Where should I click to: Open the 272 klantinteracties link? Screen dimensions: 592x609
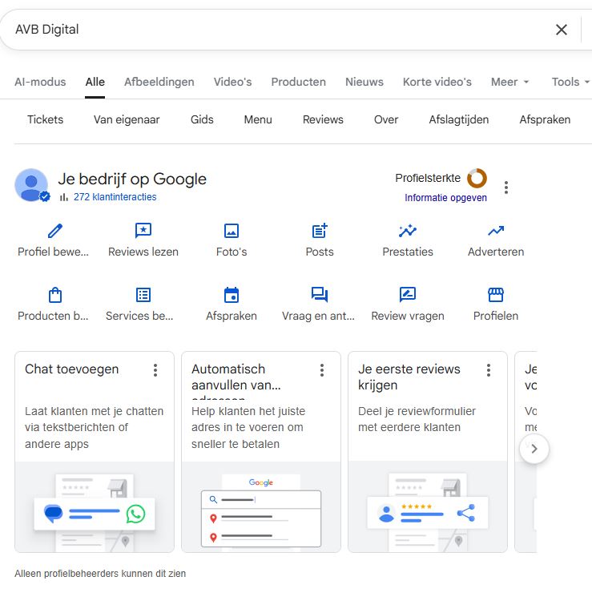coord(115,197)
